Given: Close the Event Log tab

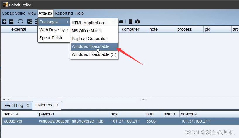Looking at the screenshot, I should click(x=28, y=106).
